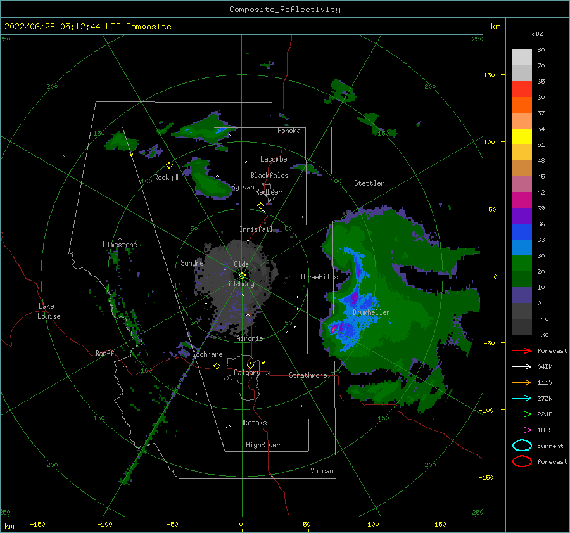Select the yellow 51-54 dBZ color swatch
570x533 pixels.
[522, 137]
